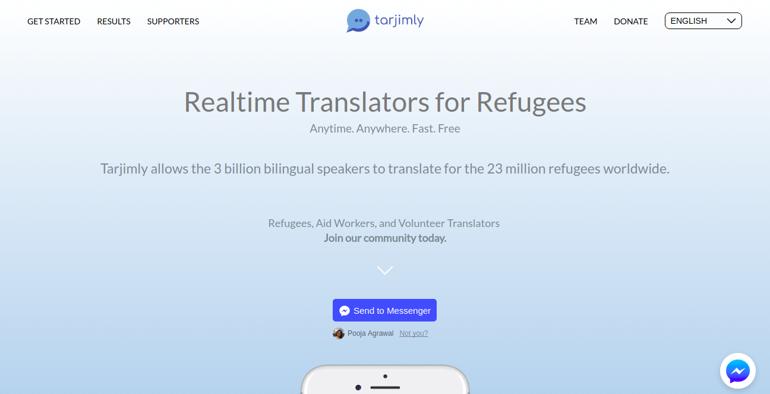Click the "Anytime. Anywhere. Fast. Free" tagline
The width and height of the screenshot is (770, 394).
click(385, 128)
